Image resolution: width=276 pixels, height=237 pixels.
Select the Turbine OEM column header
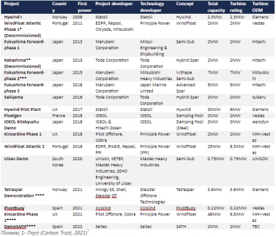[x=260, y=7]
